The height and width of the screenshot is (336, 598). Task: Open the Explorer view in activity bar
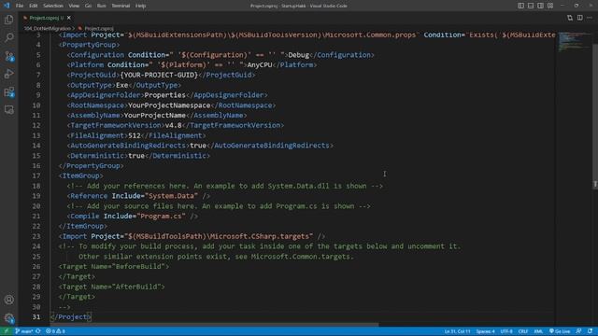point(8,20)
